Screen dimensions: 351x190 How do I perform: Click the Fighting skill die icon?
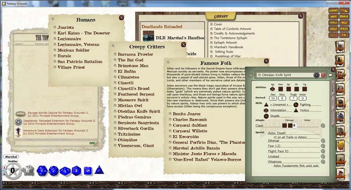tap(296, 104)
